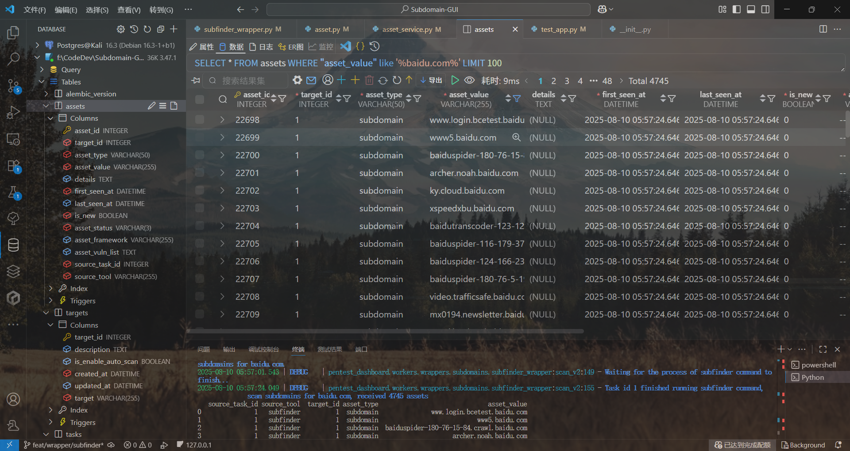Split the editor right
The height and width of the screenshot is (451, 850).
click(x=823, y=29)
